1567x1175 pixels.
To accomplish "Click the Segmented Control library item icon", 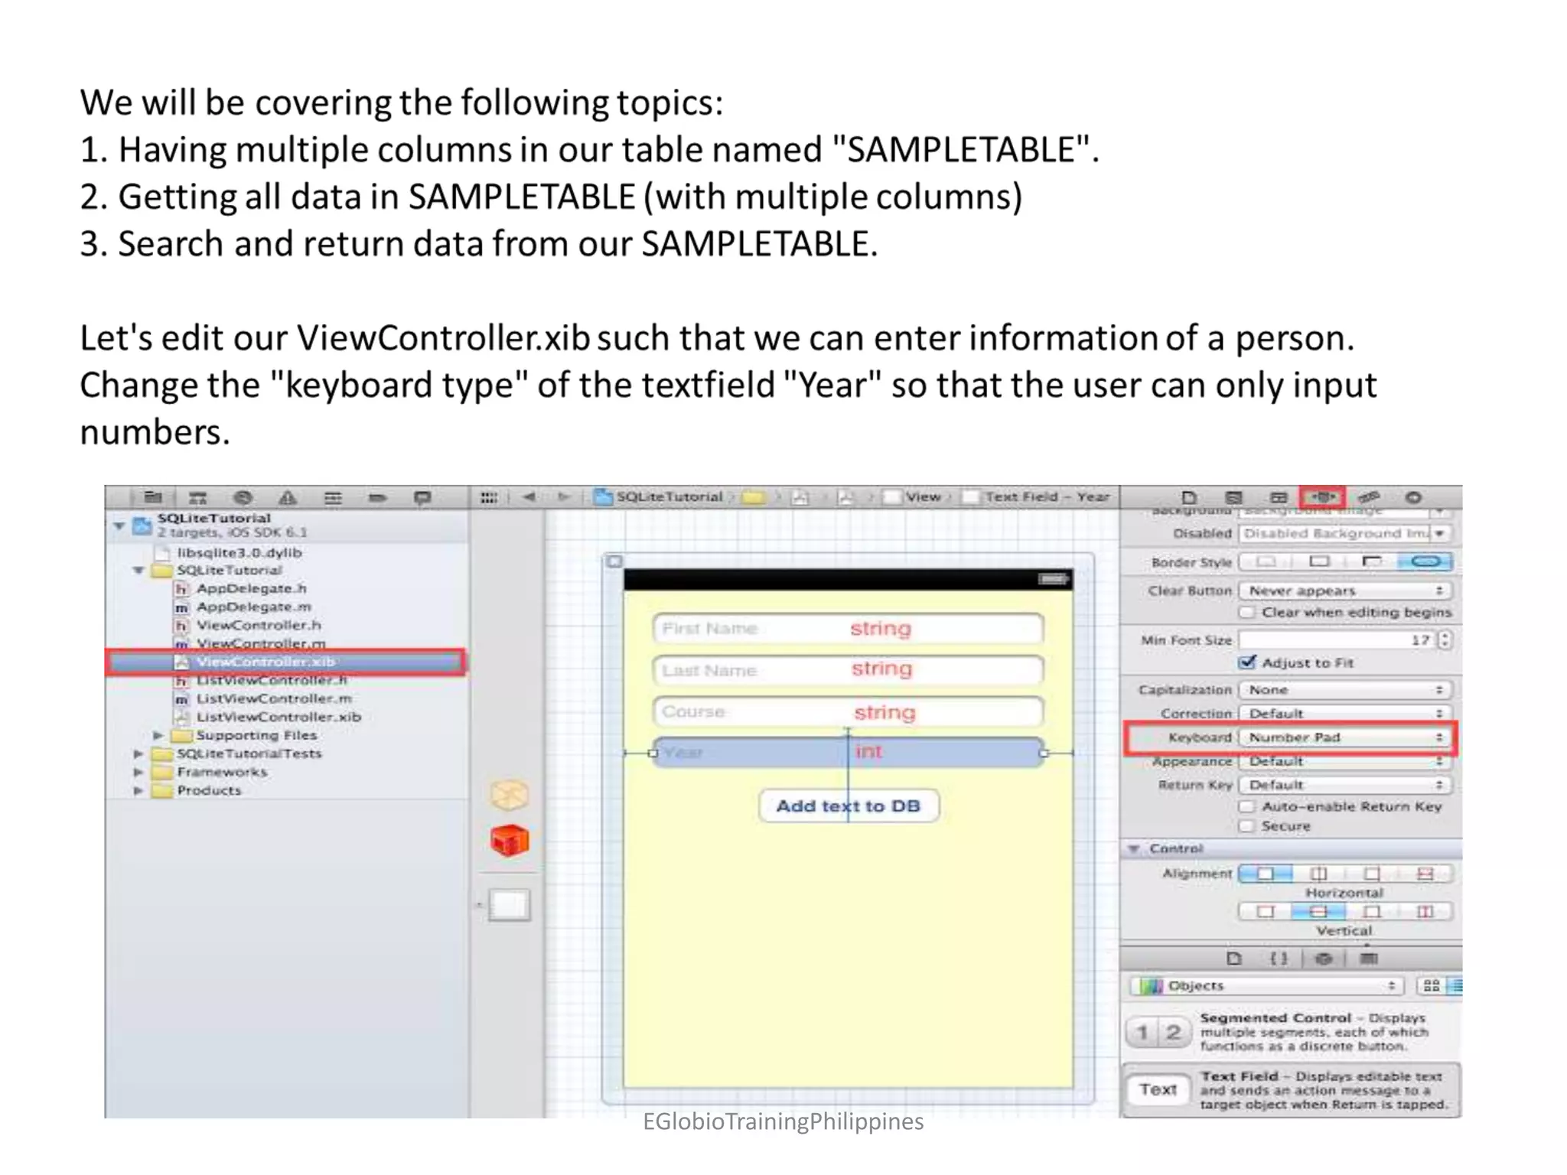I will click(x=1158, y=1033).
